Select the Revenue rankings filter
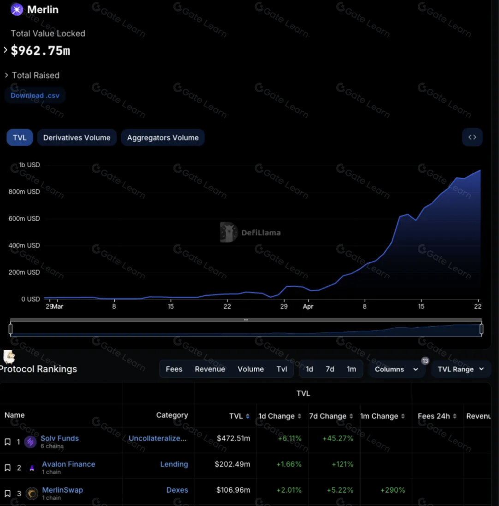499x506 pixels. click(x=210, y=369)
